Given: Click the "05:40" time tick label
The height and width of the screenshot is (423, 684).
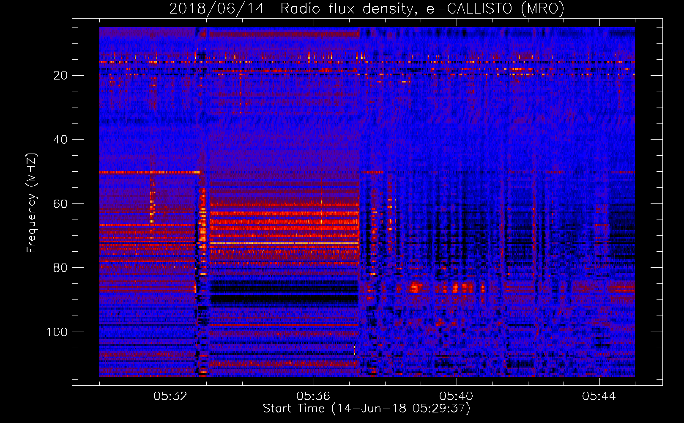Looking at the screenshot, I should (456, 396).
